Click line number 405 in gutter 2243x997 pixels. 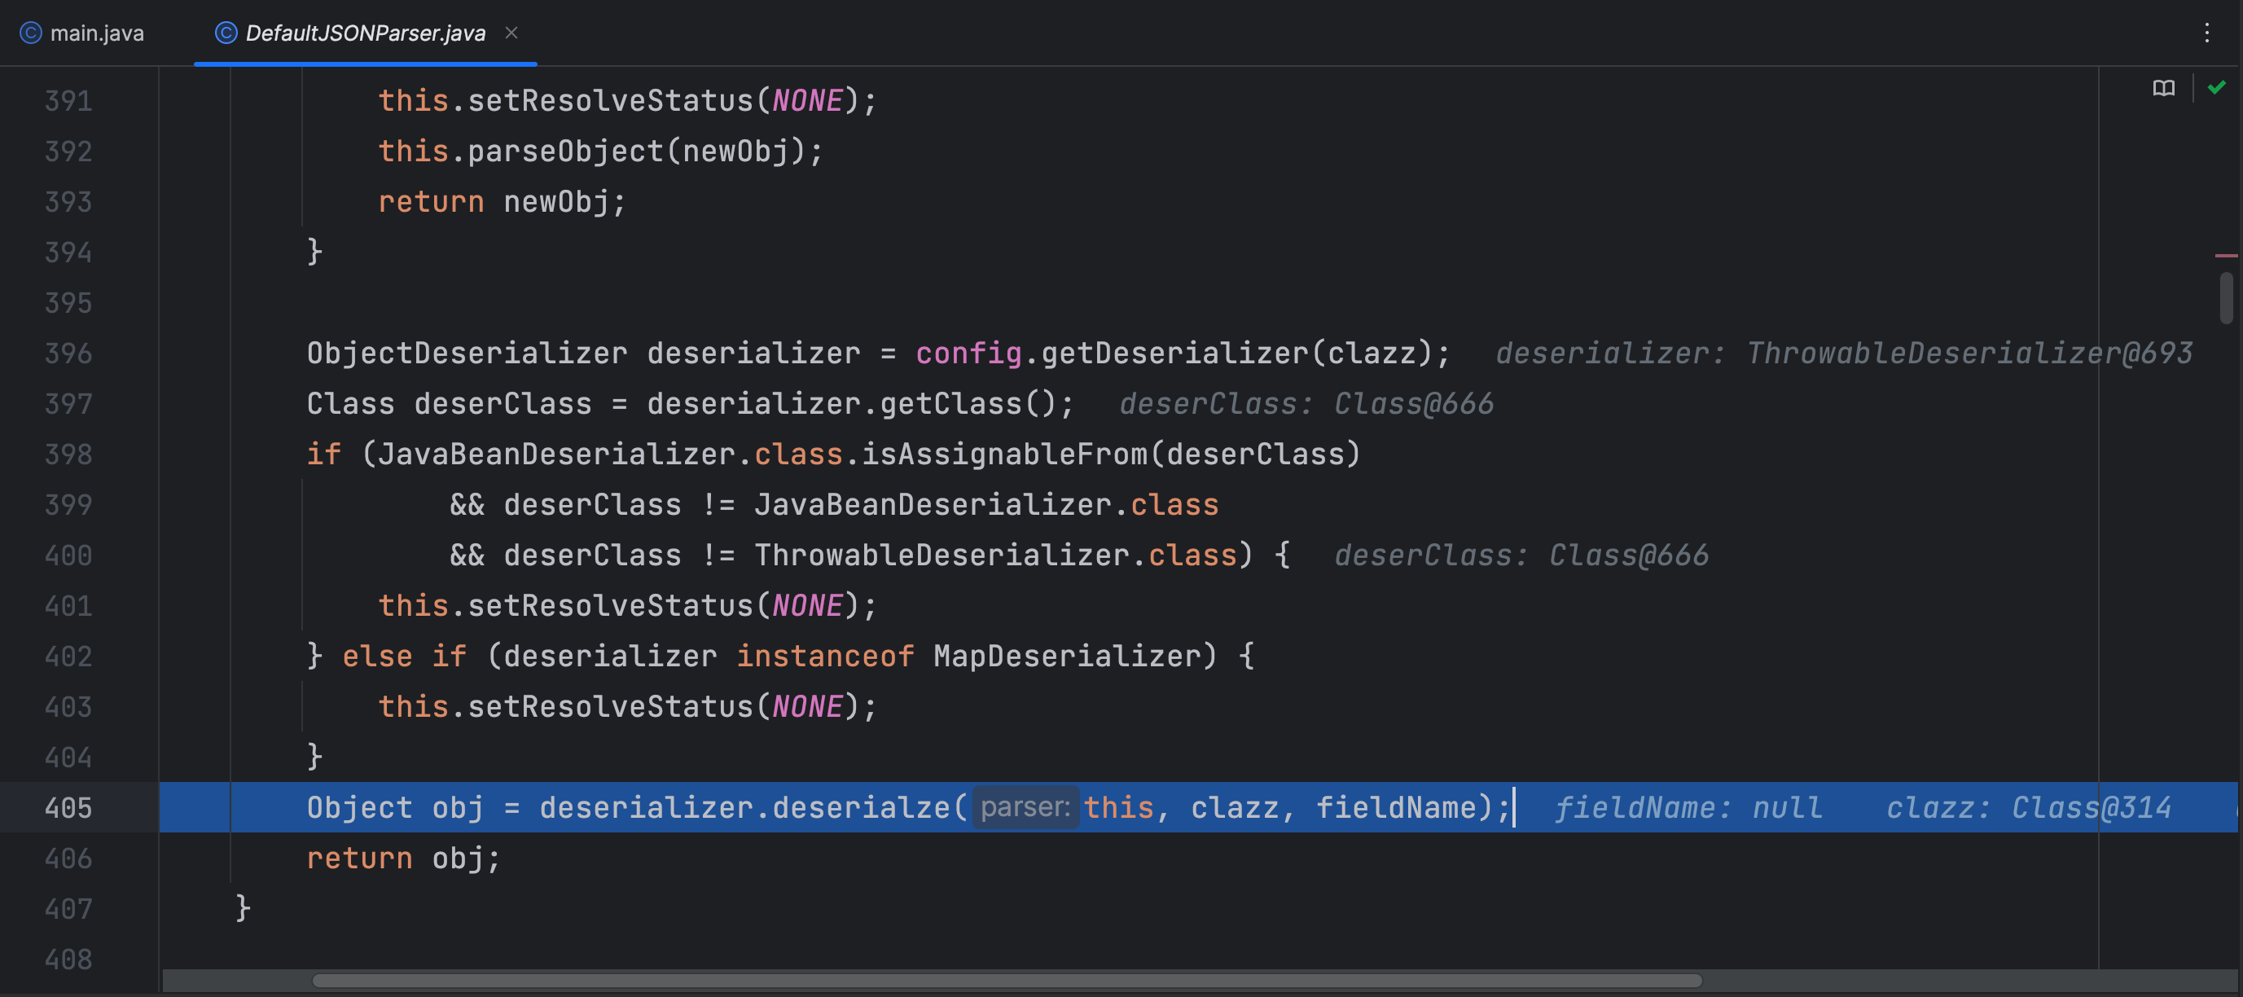(68, 808)
